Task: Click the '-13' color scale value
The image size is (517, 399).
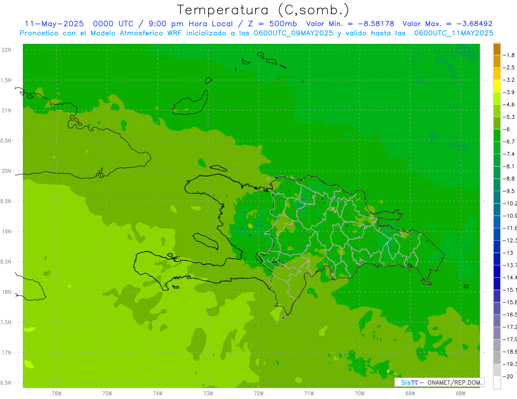Action: (508, 253)
